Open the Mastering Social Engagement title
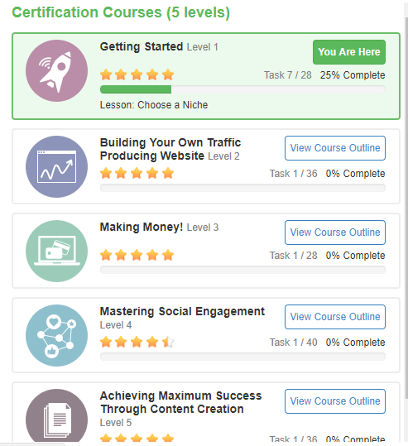 tap(182, 311)
